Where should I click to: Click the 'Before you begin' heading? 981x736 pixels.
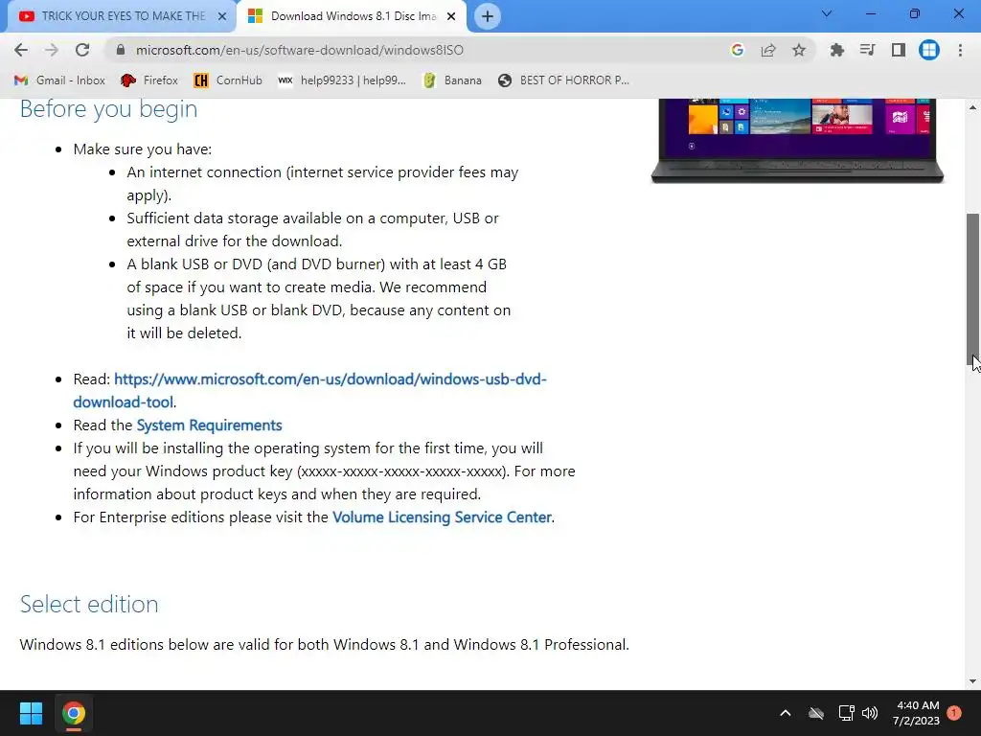(109, 109)
